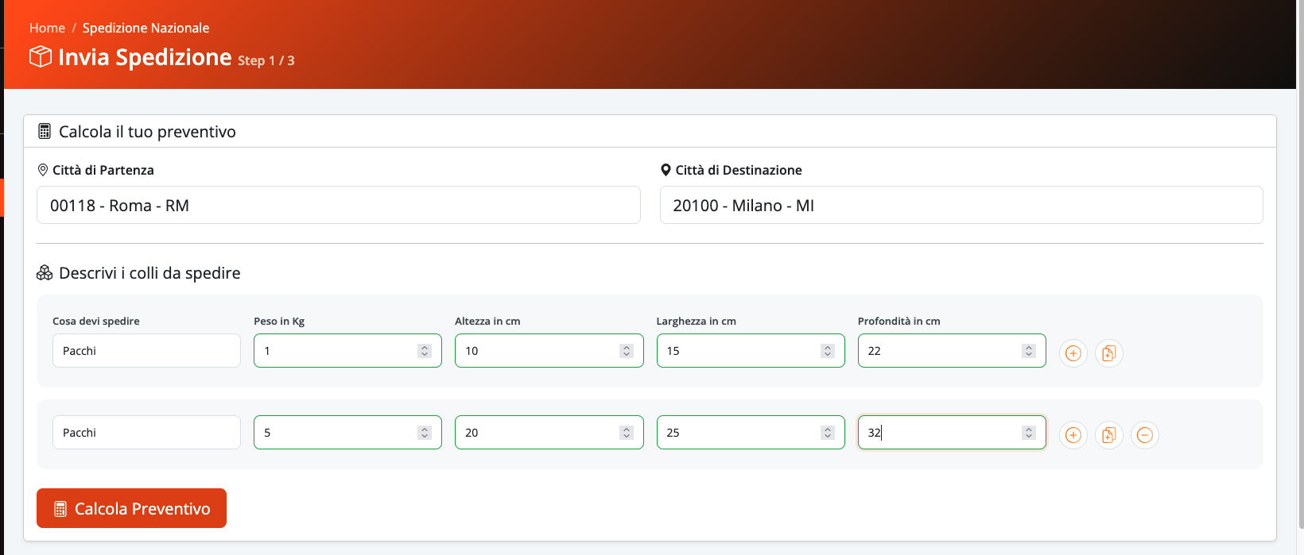Edit the Città di Partenza field
The image size is (1304, 555).
pos(338,205)
